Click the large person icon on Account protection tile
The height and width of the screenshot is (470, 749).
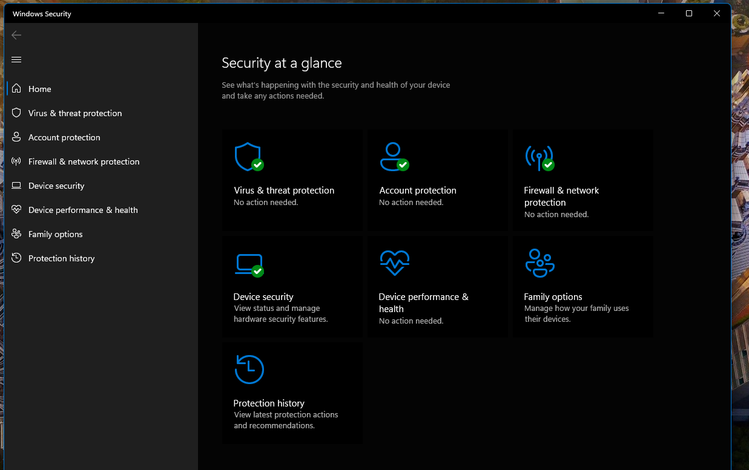click(394, 157)
